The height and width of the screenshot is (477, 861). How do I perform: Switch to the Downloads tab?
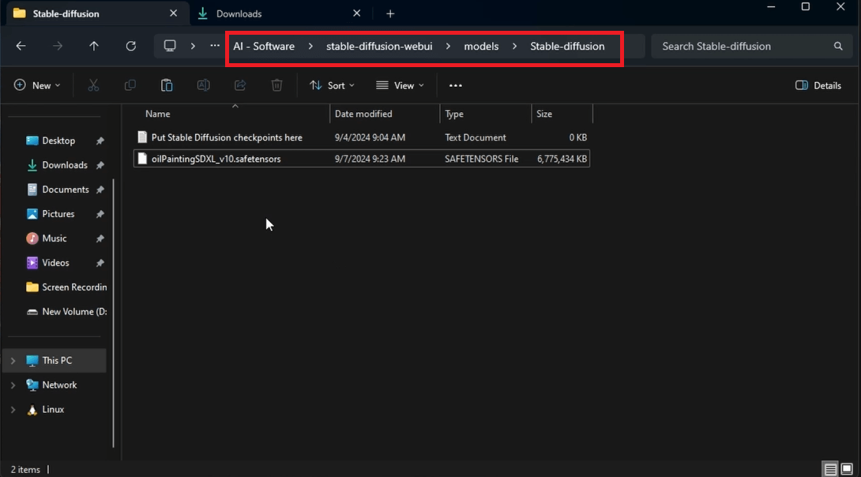(x=239, y=13)
